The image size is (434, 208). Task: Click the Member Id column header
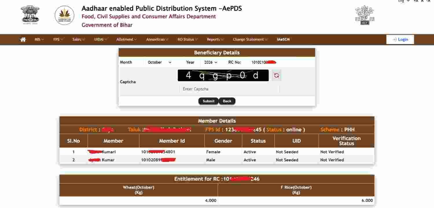point(172,141)
